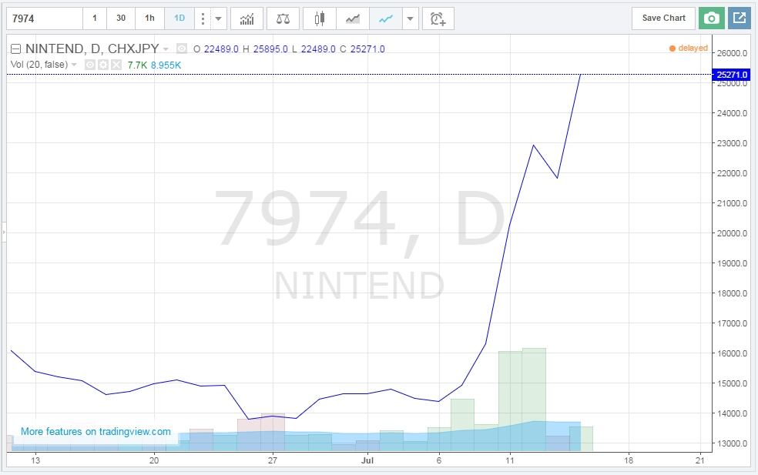
Task: Expand the chart style dropdown arrow
Action: coord(409,18)
